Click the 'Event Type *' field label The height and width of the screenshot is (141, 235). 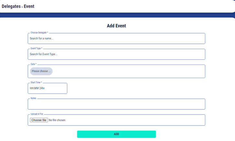coord(36,48)
